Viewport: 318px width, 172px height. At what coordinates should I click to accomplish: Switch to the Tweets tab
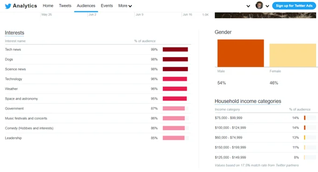pyautogui.click(x=65, y=6)
